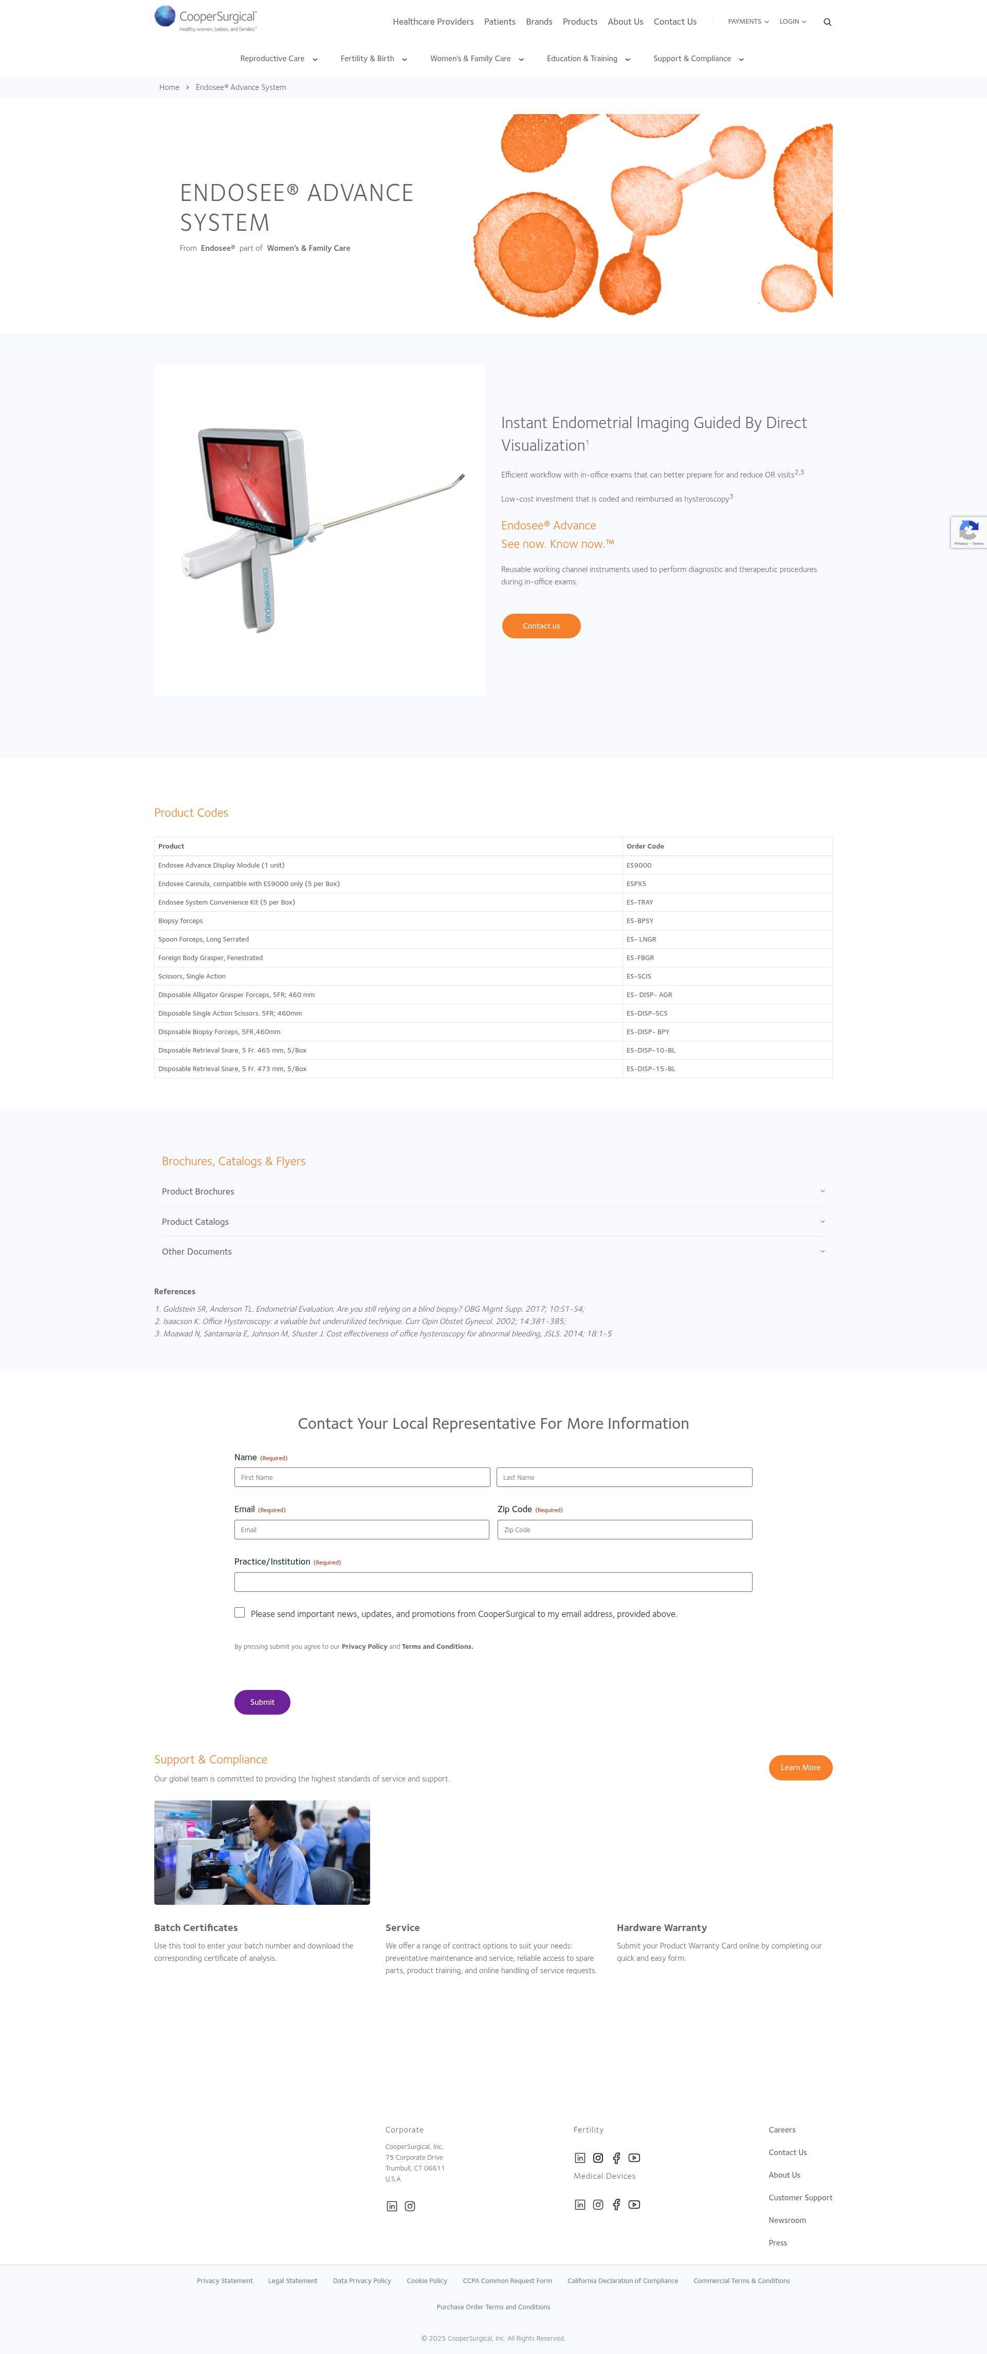
Task: Open Press footer link
Action: (x=778, y=2242)
